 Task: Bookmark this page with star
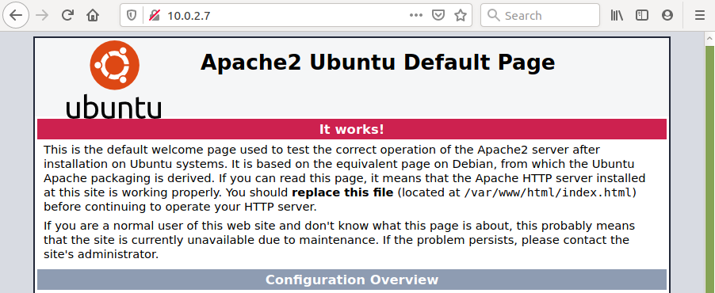click(461, 16)
